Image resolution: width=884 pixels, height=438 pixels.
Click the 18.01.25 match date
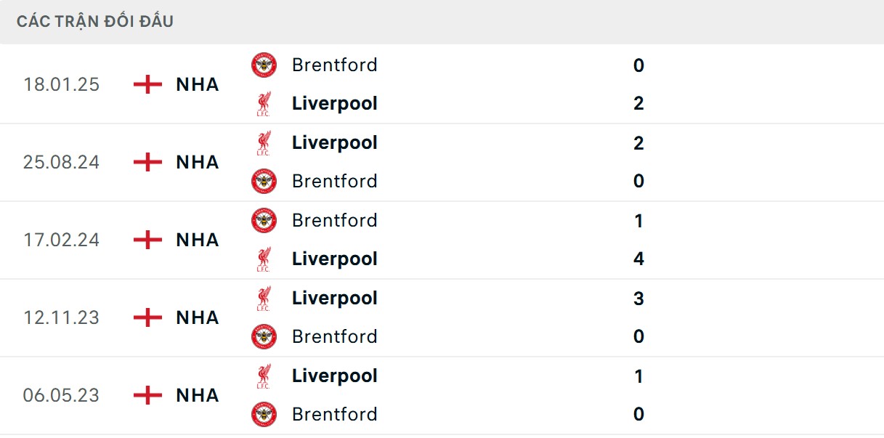pos(61,84)
